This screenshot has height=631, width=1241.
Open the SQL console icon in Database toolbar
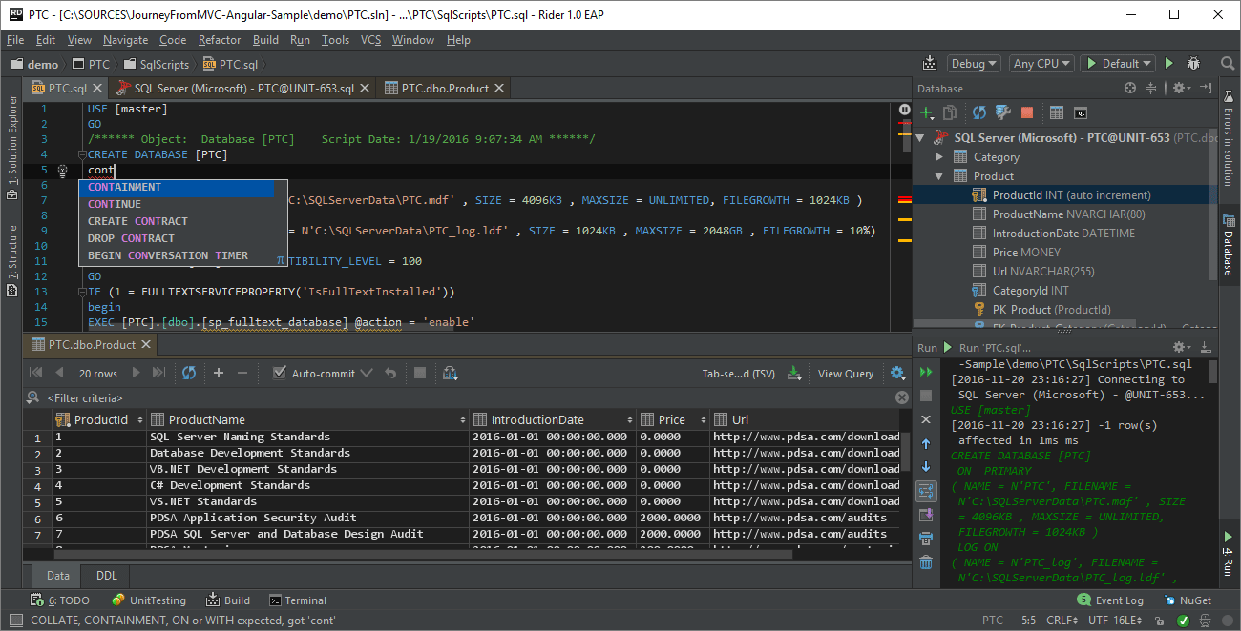pyautogui.click(x=1081, y=112)
